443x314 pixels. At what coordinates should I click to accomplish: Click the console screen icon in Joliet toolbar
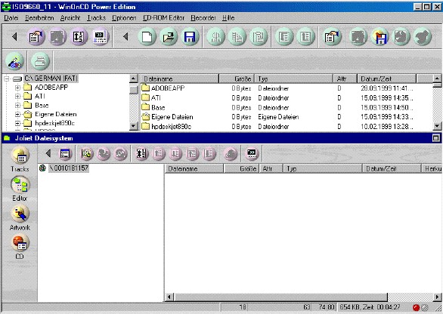click(252, 153)
